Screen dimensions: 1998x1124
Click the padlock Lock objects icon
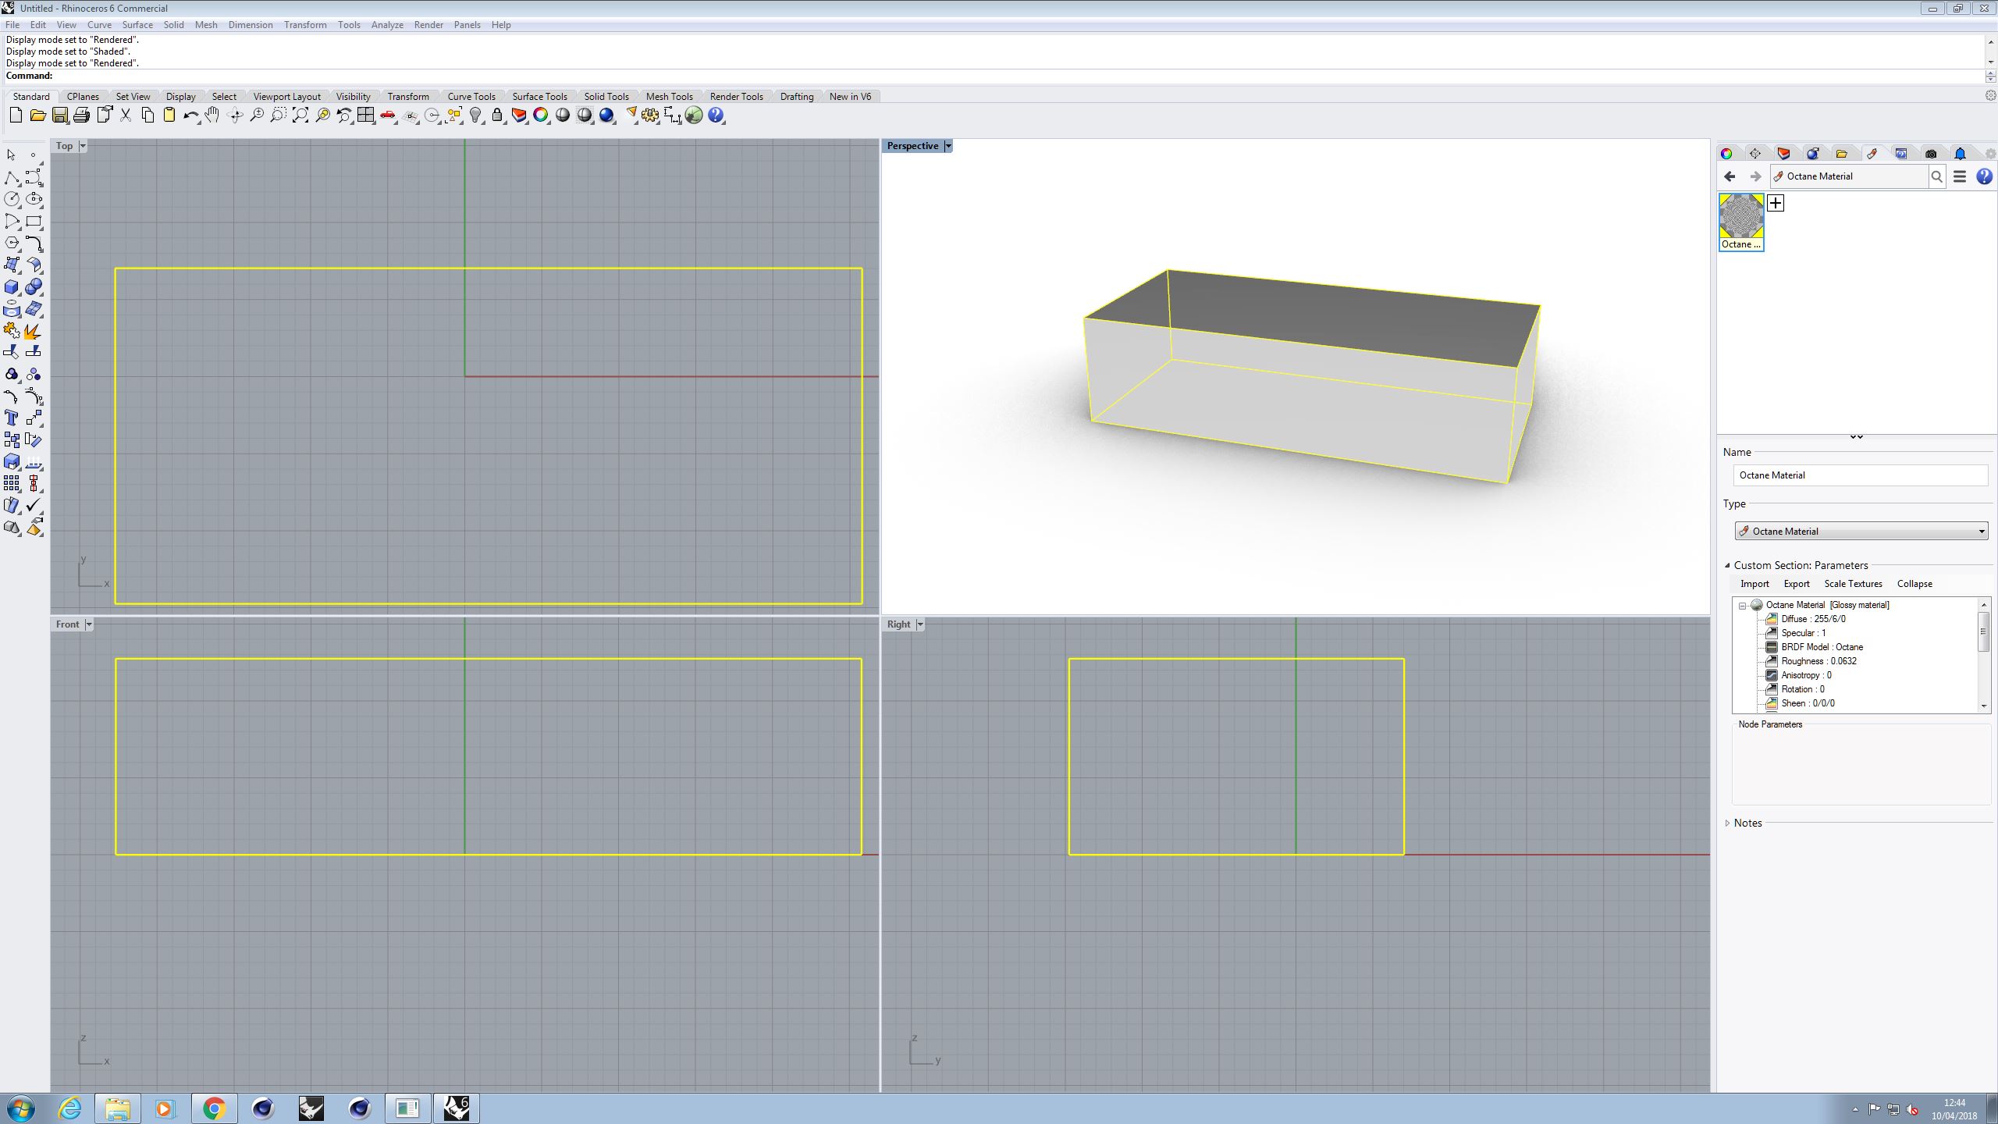pyautogui.click(x=497, y=116)
